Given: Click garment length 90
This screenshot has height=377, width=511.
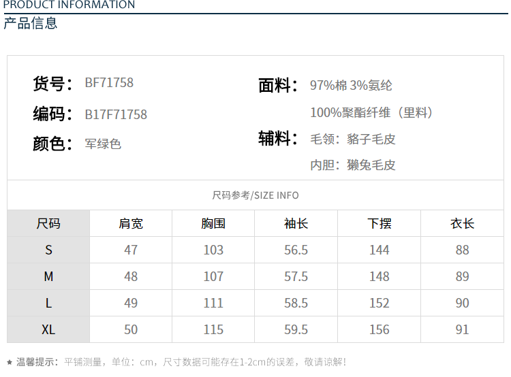Looking at the screenshot, I should tap(462, 303).
